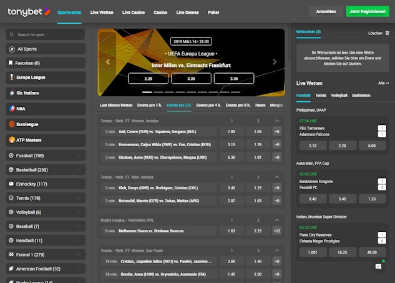Screen dimensions: 395x283
Task: Click the ATP Masters ball icon
Action: point(12,140)
